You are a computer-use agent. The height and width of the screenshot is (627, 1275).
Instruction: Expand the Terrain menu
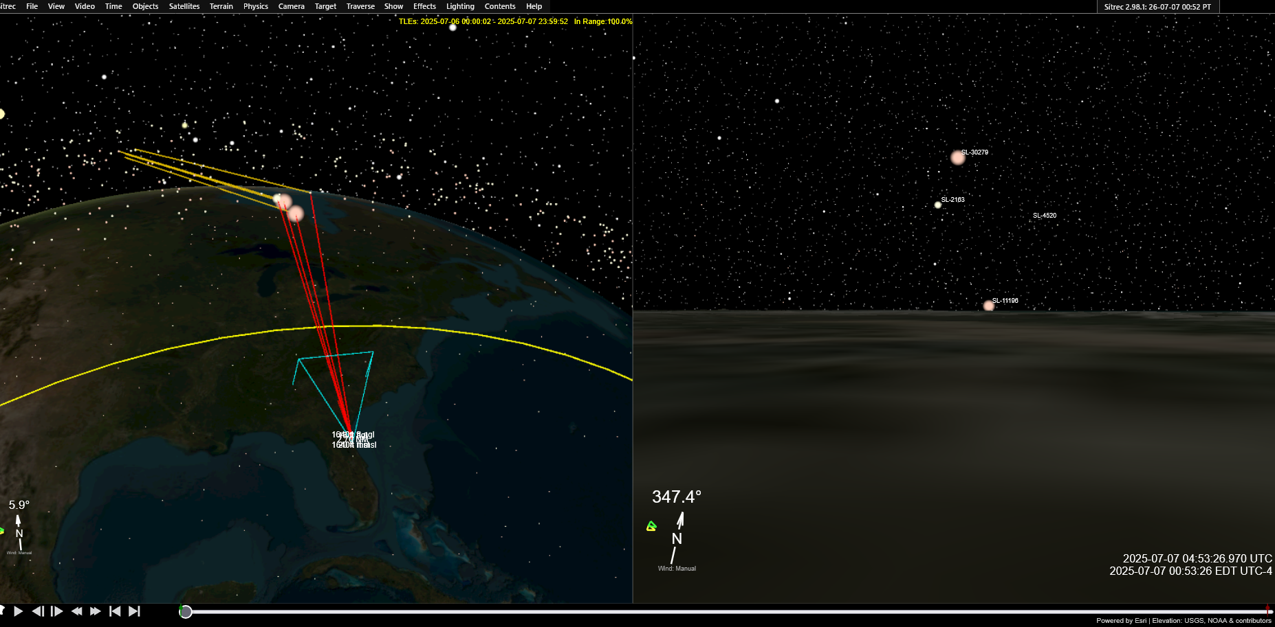pyautogui.click(x=221, y=6)
